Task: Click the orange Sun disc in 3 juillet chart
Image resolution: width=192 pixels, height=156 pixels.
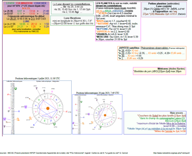Action: click(48, 108)
